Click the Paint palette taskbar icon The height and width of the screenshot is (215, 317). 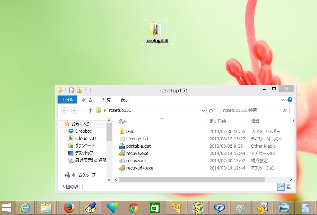tap(241, 208)
